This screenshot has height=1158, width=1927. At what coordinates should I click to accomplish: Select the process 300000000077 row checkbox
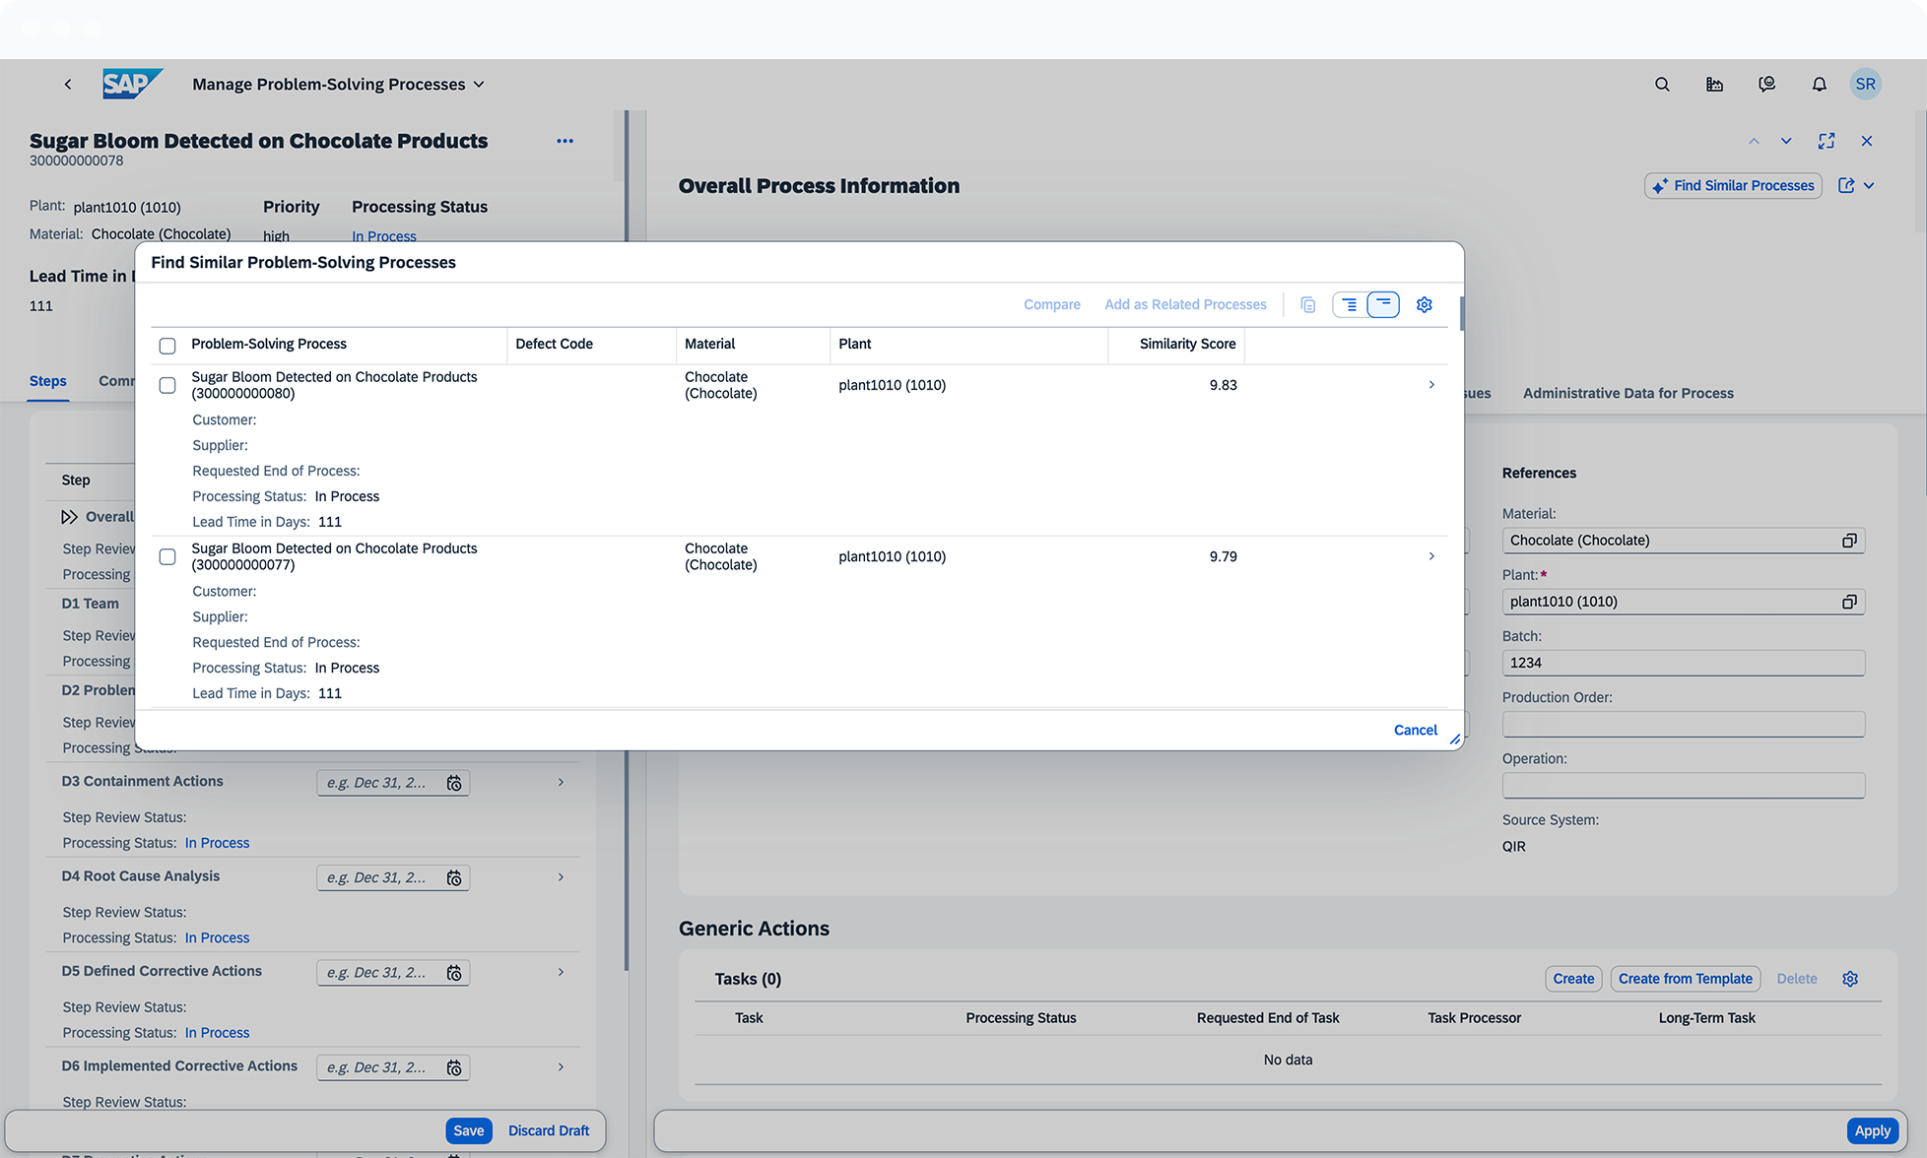click(x=167, y=556)
